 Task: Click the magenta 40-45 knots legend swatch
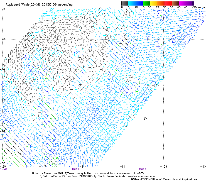point(183,3)
